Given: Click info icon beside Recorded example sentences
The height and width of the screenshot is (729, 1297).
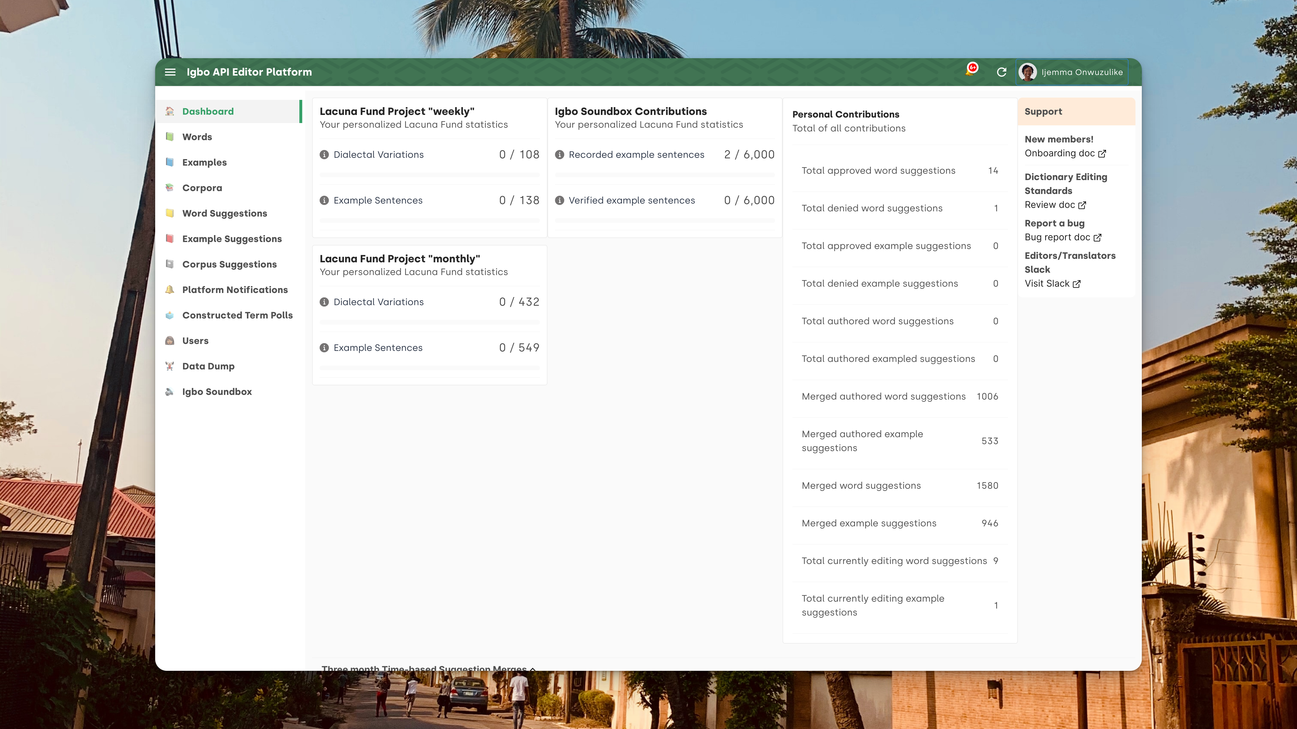Looking at the screenshot, I should pyautogui.click(x=559, y=155).
